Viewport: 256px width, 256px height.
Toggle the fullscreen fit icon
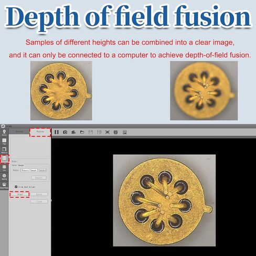108,132
